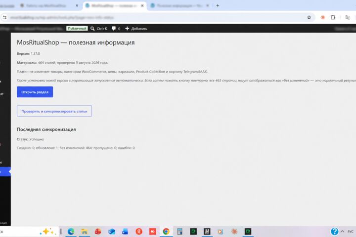This screenshot has height=237, width=356.
Task: Focus the Chrome address bar URL
Action: click(157, 17)
